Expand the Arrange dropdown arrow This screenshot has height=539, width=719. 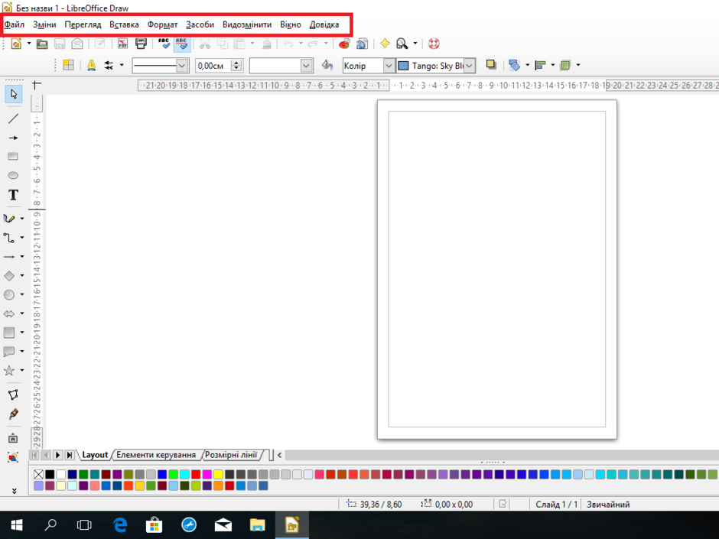coord(577,65)
